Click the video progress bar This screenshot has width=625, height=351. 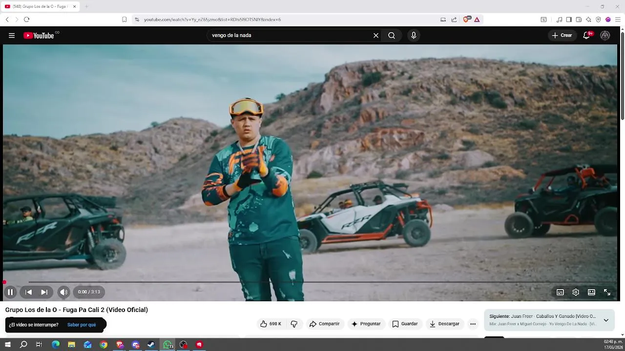(310, 282)
